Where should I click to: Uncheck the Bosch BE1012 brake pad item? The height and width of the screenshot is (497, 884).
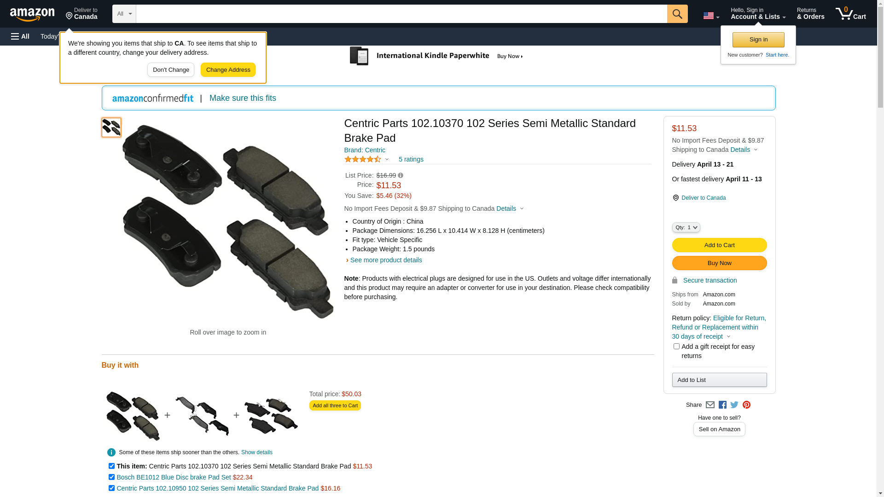coord(111,477)
